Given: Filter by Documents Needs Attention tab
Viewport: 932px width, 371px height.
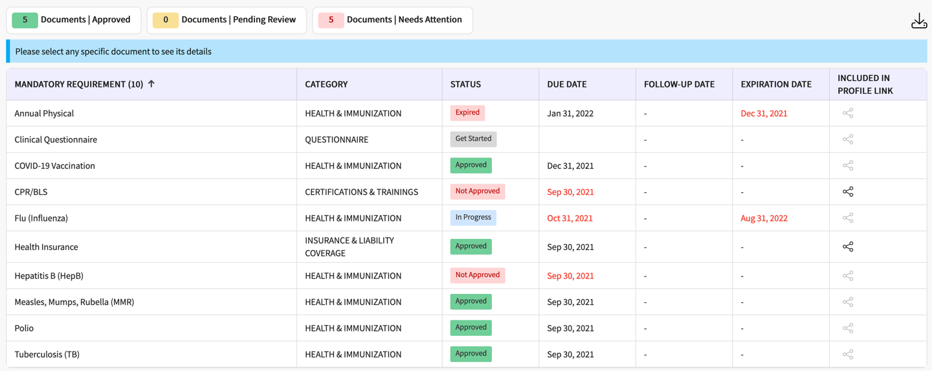Looking at the screenshot, I should tap(392, 20).
